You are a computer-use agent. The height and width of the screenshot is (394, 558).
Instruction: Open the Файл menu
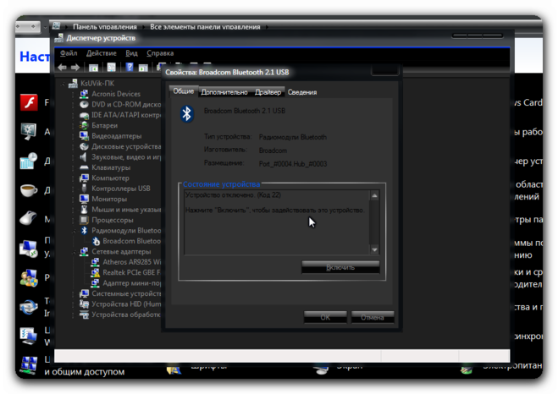pos(69,53)
